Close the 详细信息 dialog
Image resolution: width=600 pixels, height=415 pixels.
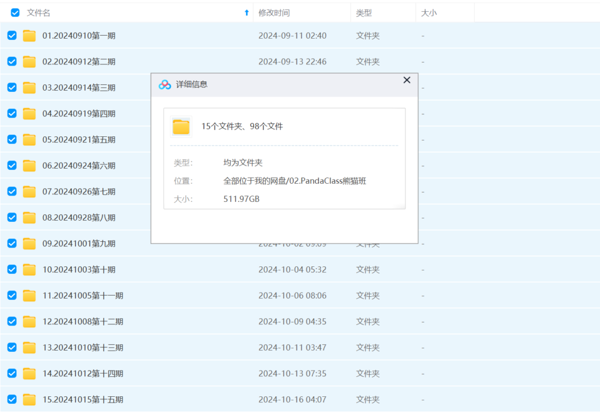[x=407, y=80]
